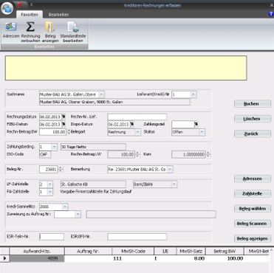Expand the Kredi-Sammelkto dropdown
The image size is (274, 273).
pyautogui.click(x=65, y=207)
